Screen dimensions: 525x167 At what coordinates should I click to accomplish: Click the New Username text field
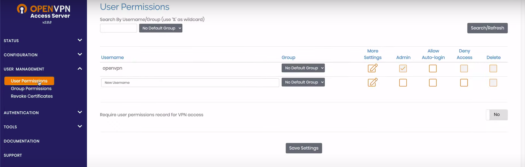[190, 83]
